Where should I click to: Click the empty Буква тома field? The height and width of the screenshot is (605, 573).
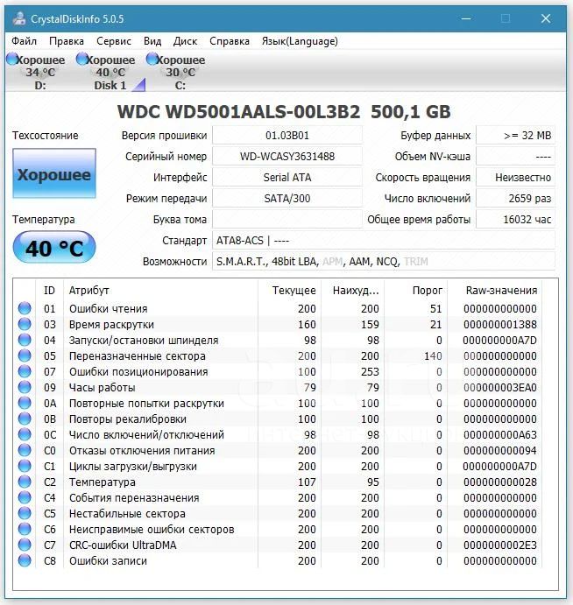click(286, 219)
